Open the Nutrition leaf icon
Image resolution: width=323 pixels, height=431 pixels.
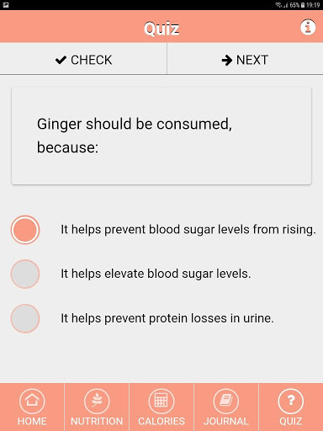[x=97, y=402]
